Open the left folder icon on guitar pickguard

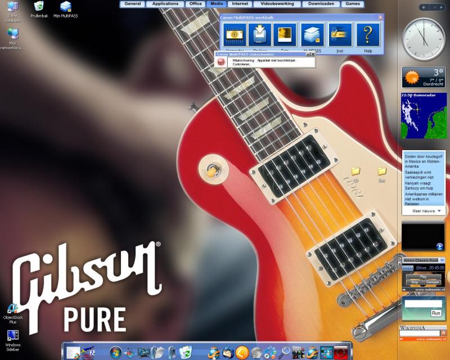tap(356, 172)
